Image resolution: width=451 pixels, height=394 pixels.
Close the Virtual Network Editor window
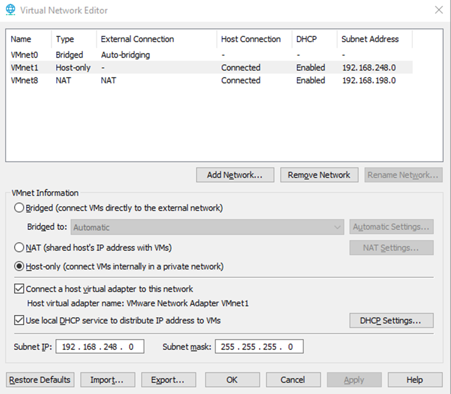[438, 10]
